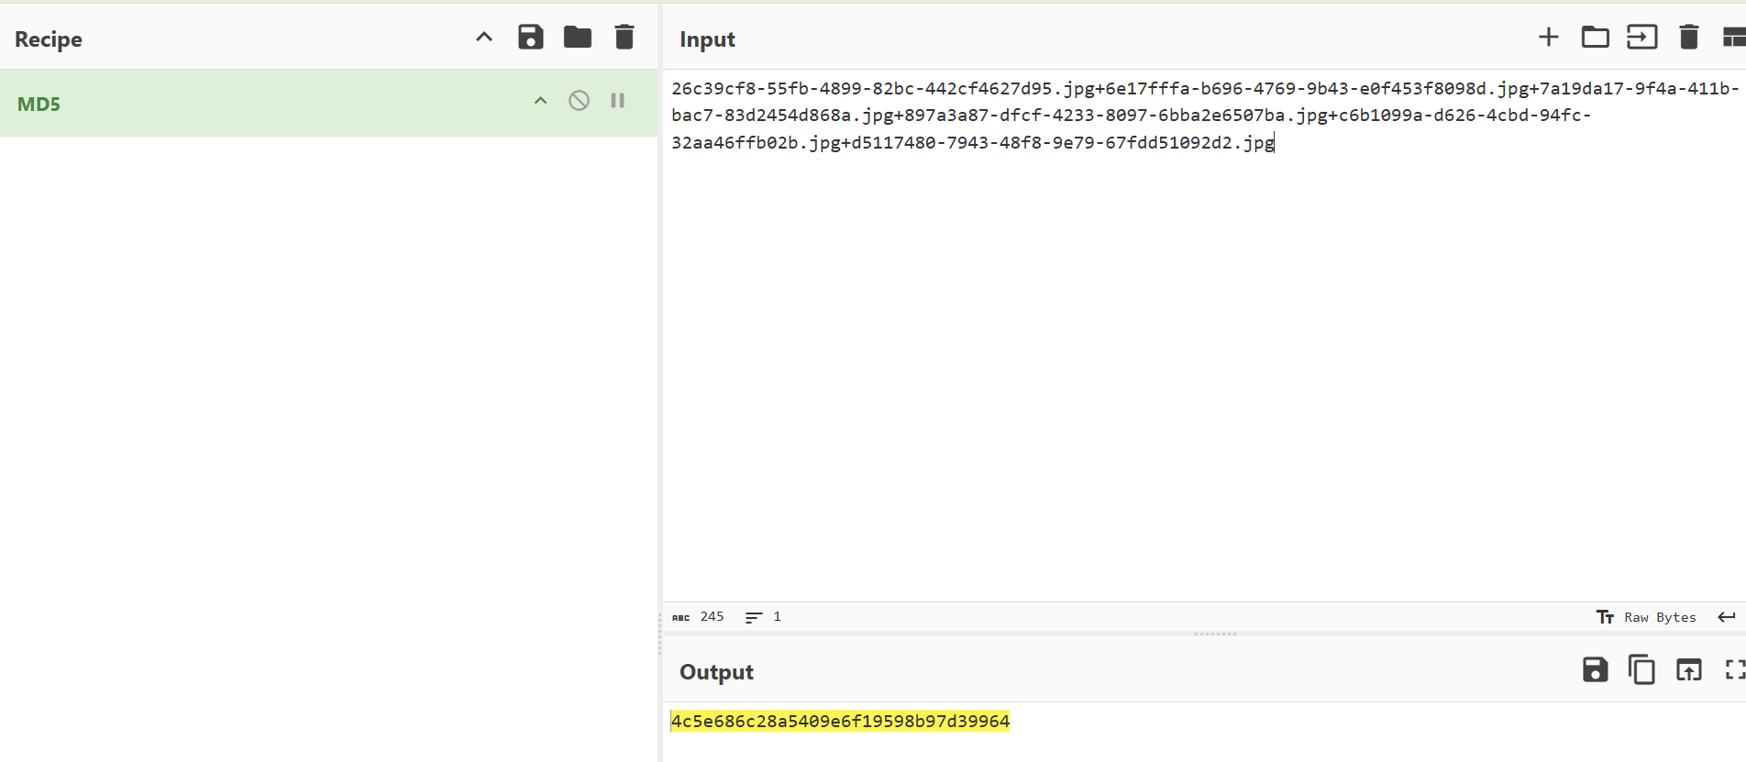Screen dimensions: 1746x762
Task: Disable the MD5 operation
Action: [579, 101]
